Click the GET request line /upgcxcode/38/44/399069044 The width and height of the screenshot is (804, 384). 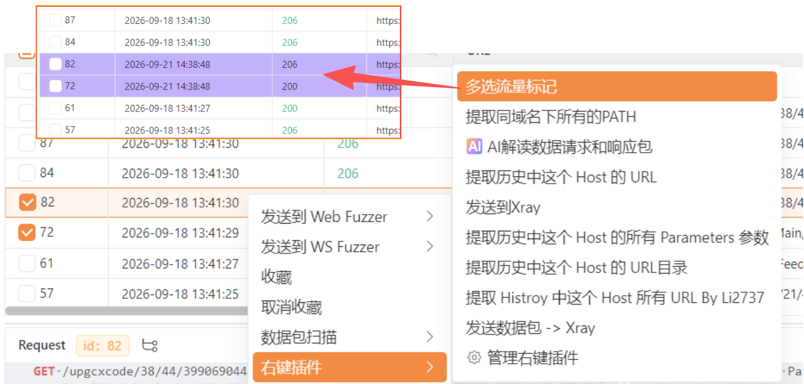[x=141, y=371]
